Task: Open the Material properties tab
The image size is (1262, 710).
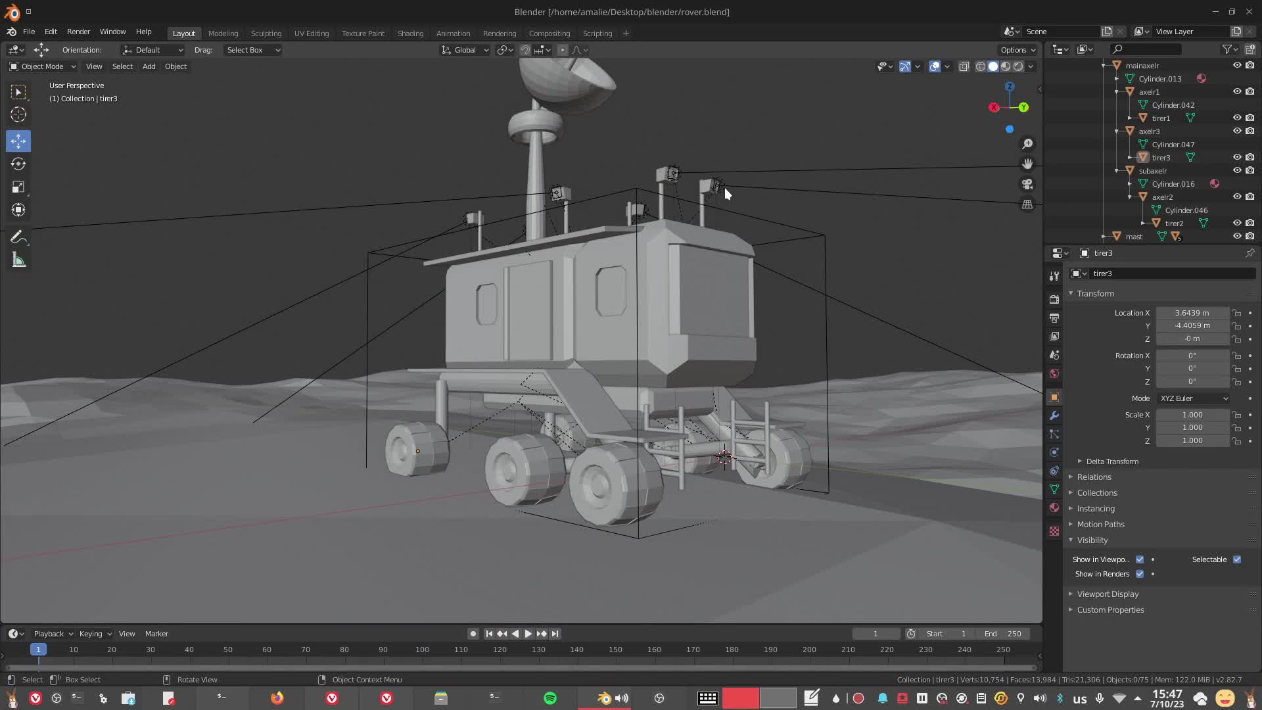Action: coord(1054,508)
